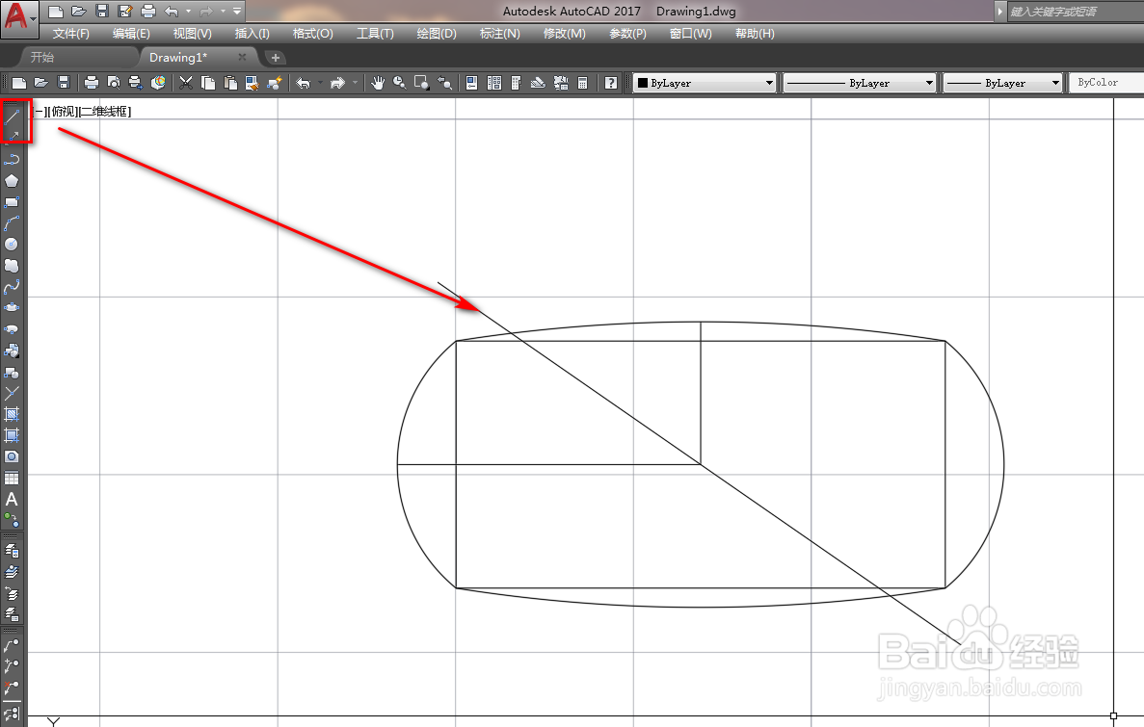Click the Copy icon in standard toolbar
This screenshot has height=727, width=1144.
pos(208,83)
